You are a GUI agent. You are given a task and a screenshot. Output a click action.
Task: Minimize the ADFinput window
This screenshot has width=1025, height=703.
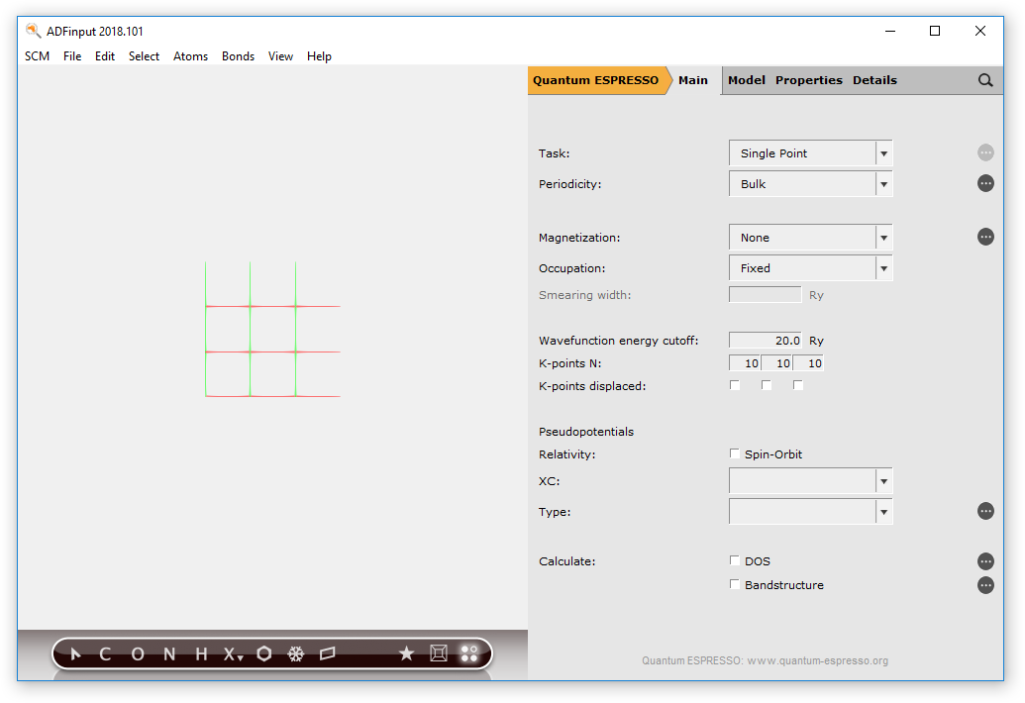pos(890,31)
